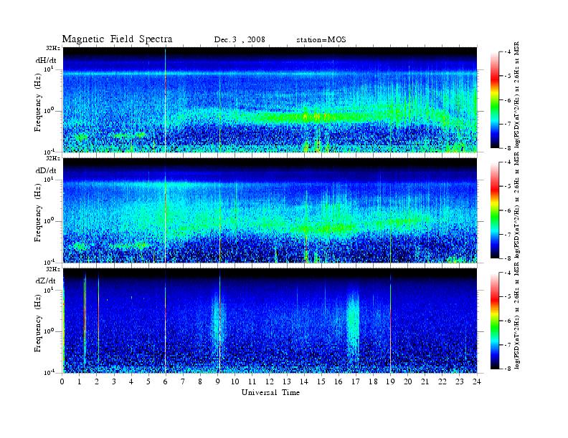
Task: Click the "-6" value on dD/dt colorbar
Action: point(508,210)
